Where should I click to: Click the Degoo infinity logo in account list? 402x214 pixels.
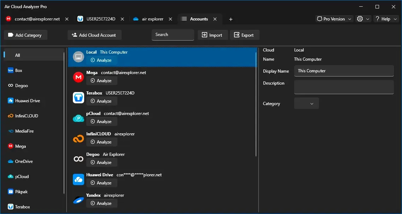pos(78,159)
